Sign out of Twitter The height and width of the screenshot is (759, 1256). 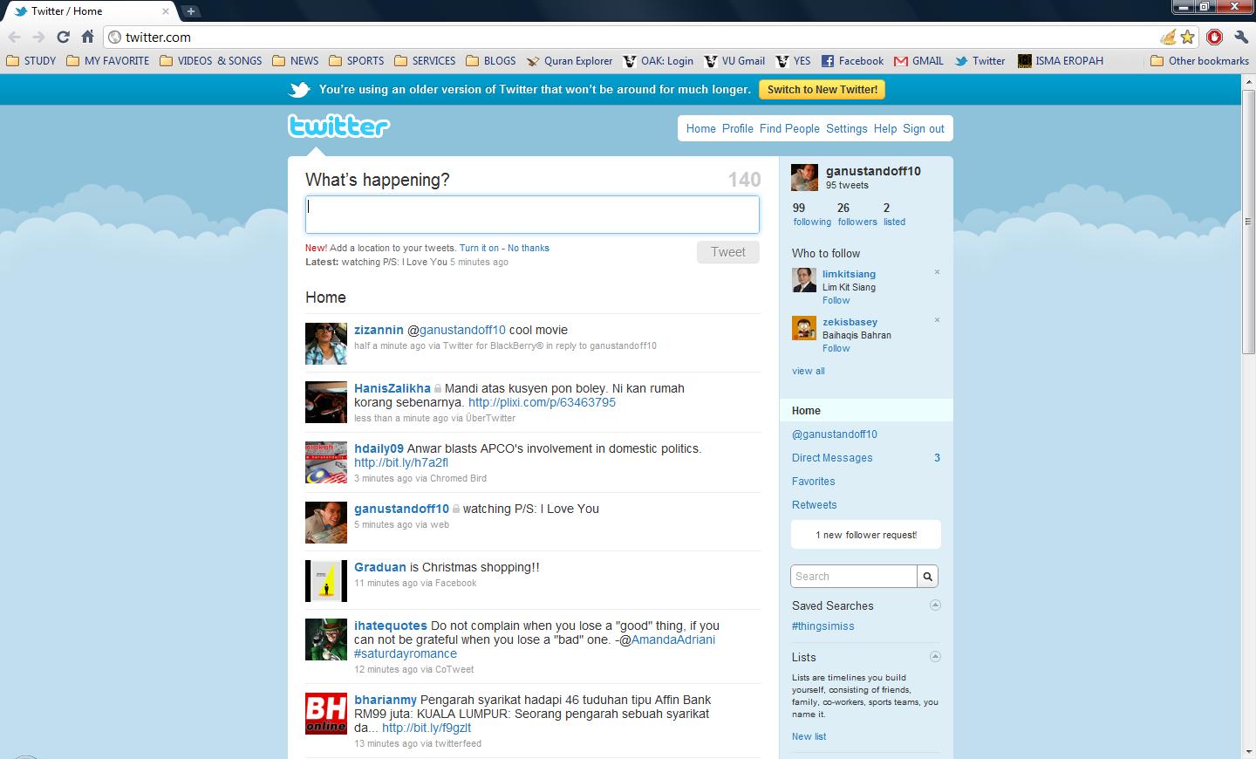pos(924,128)
